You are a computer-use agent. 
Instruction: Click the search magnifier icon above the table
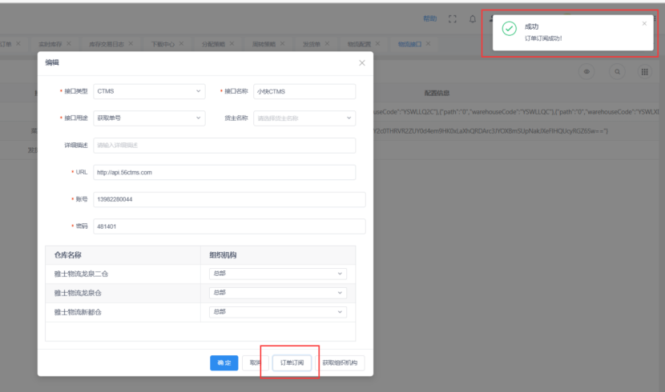(617, 71)
